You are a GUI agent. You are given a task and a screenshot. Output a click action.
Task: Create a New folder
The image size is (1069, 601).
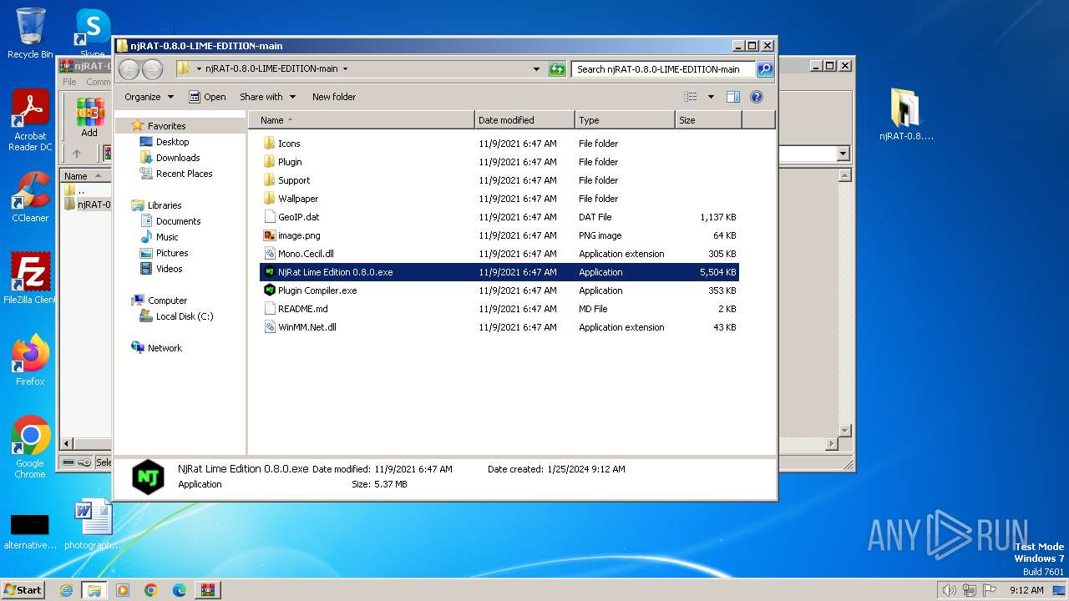(x=334, y=97)
